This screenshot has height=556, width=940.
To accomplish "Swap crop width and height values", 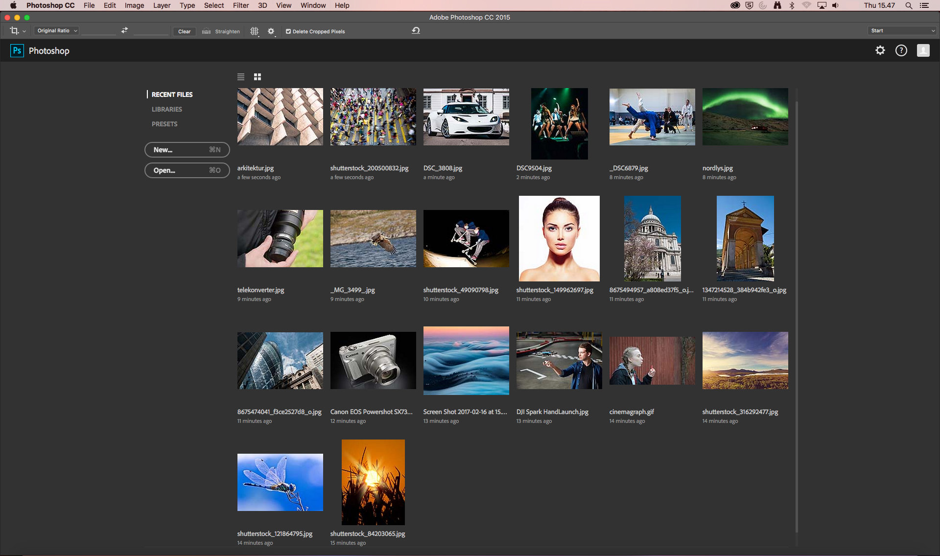I will coord(124,30).
